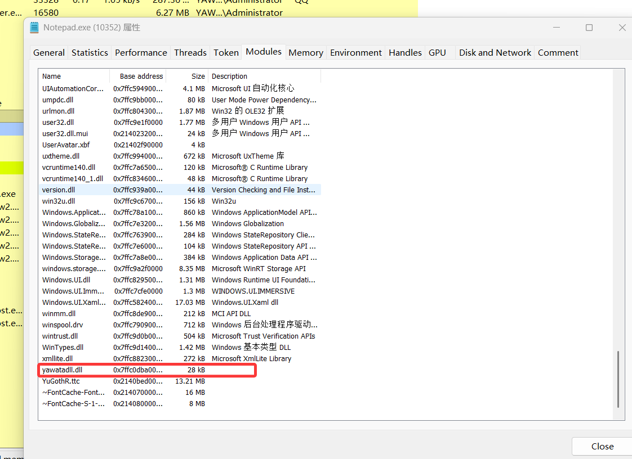Open the Handles tab
This screenshot has width=632, height=459.
pyautogui.click(x=405, y=53)
